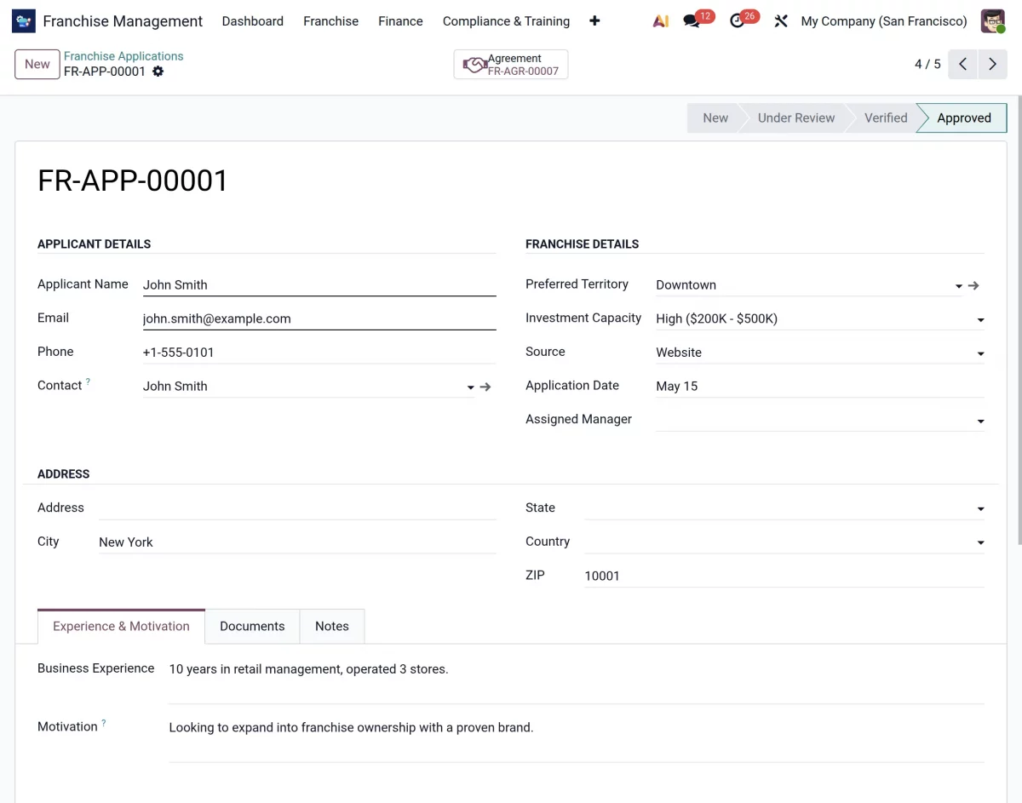The width and height of the screenshot is (1022, 803).
Task: Click the Email field
Action: [x=319, y=318]
